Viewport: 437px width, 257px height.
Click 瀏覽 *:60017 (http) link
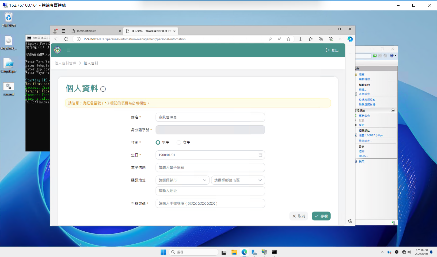pos(371,135)
